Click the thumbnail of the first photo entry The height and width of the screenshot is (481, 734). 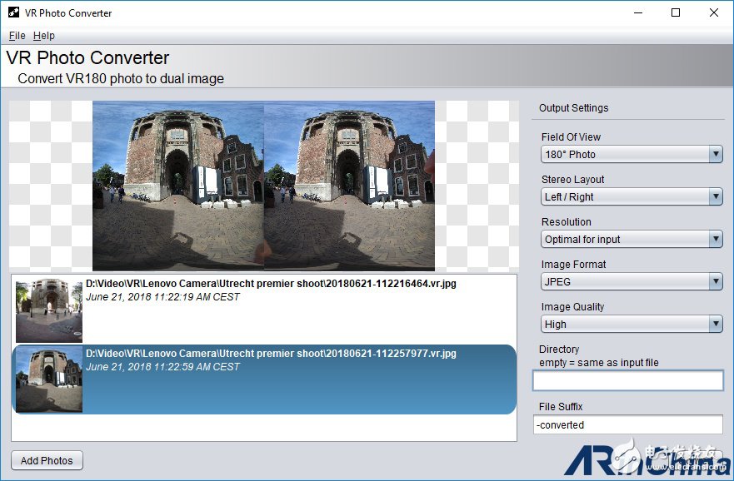coord(47,310)
